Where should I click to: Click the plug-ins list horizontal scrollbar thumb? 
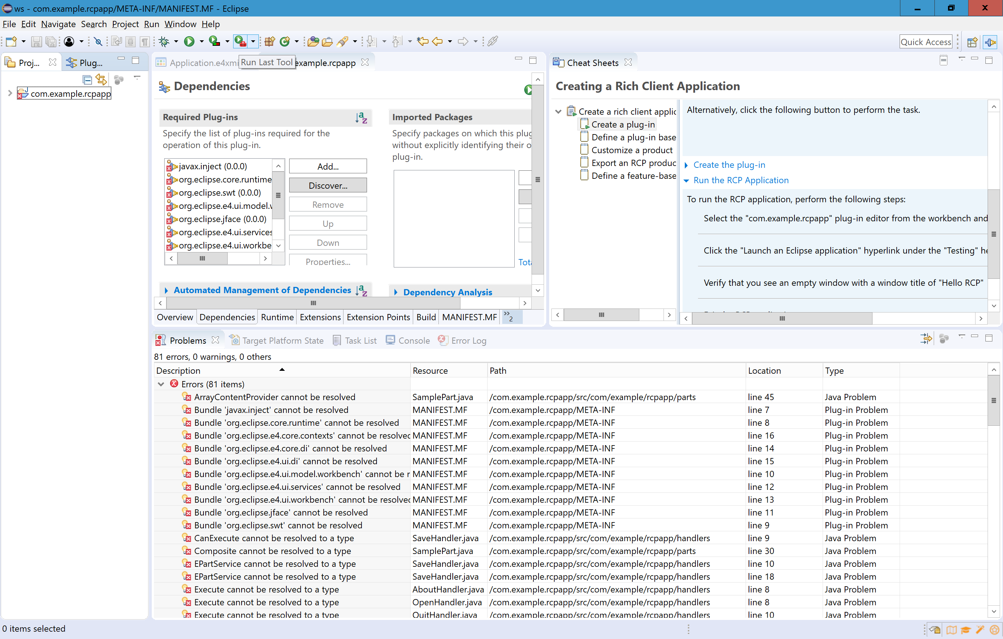point(202,259)
